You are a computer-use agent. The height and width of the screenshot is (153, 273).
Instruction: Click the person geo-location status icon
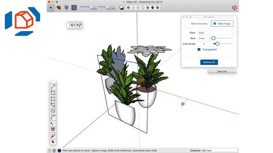54,150
